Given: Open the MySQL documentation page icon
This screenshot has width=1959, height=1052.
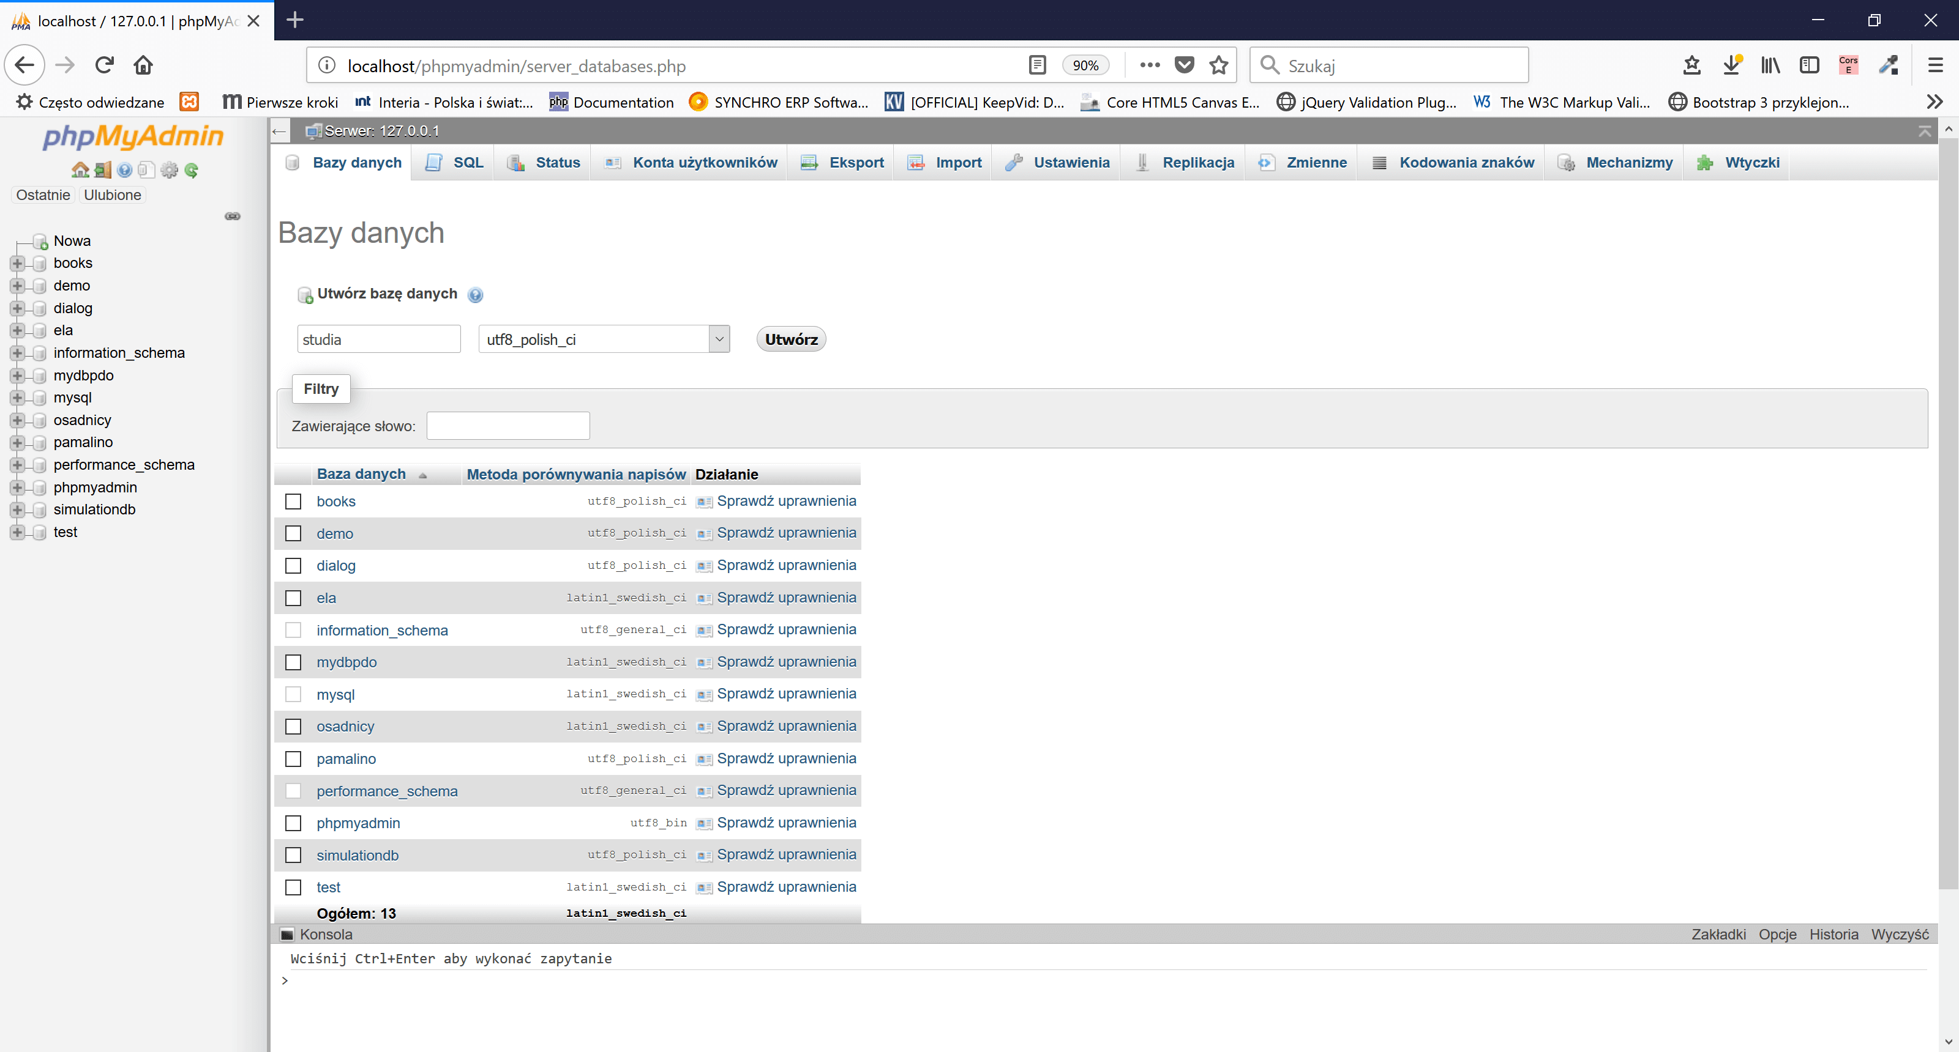Looking at the screenshot, I should 147,170.
